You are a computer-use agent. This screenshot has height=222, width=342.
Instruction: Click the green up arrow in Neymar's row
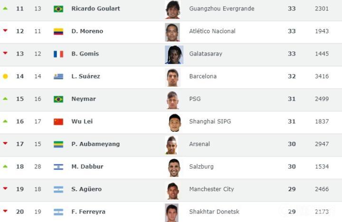click(x=5, y=99)
